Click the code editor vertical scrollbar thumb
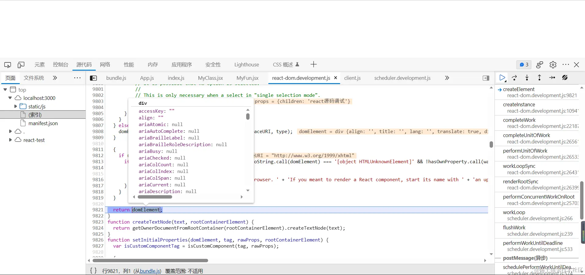Screen dimensions: 585x275 491,144
